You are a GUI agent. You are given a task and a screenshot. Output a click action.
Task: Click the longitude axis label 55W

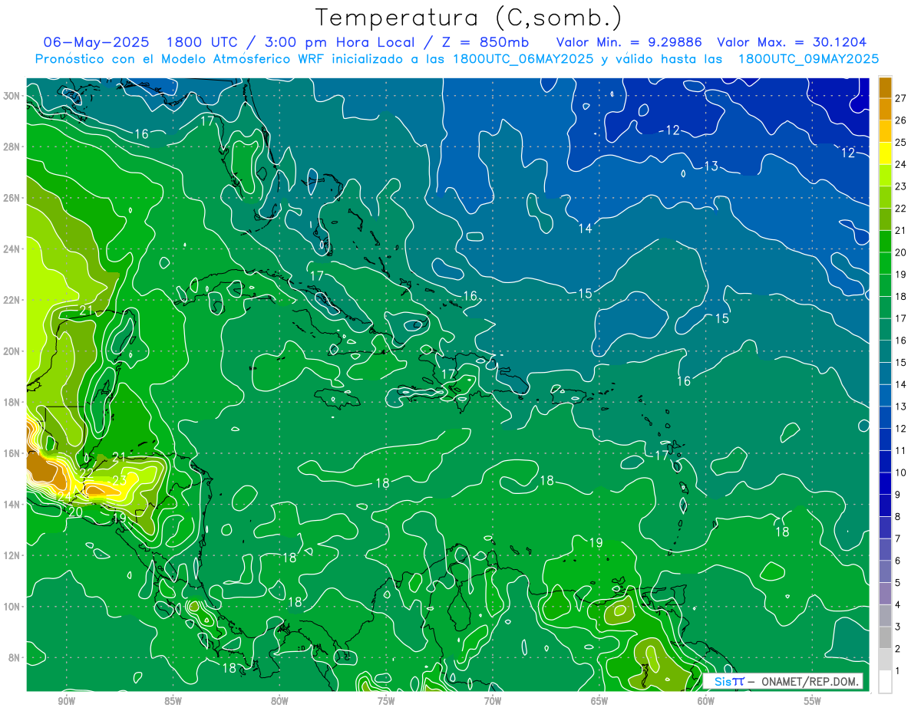click(812, 701)
